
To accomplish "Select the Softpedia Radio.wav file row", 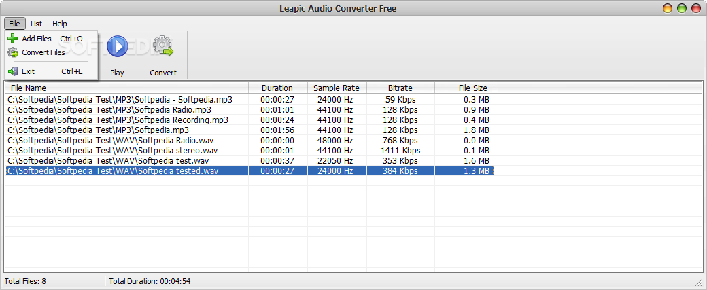I will point(249,140).
